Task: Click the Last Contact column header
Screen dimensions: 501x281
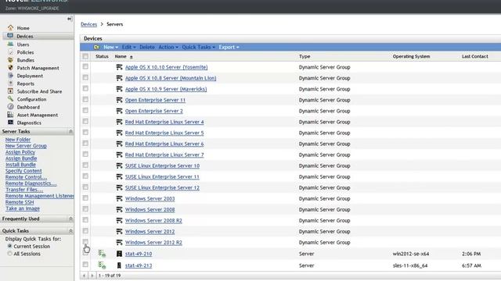Action: click(x=475, y=56)
